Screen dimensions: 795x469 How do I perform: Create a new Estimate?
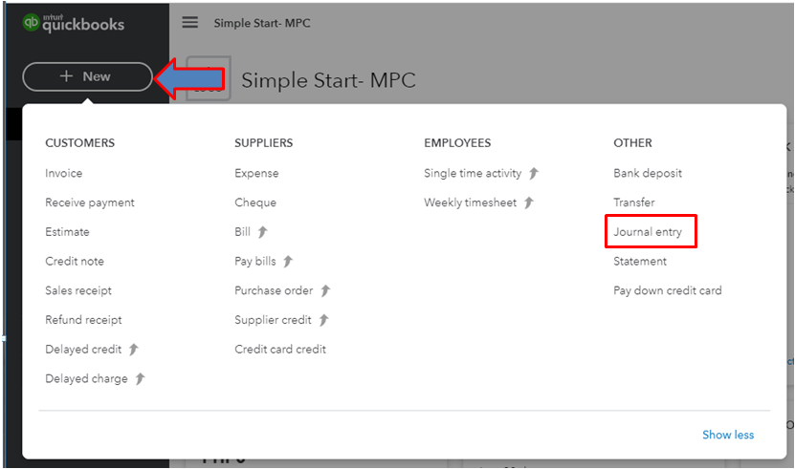[67, 232]
